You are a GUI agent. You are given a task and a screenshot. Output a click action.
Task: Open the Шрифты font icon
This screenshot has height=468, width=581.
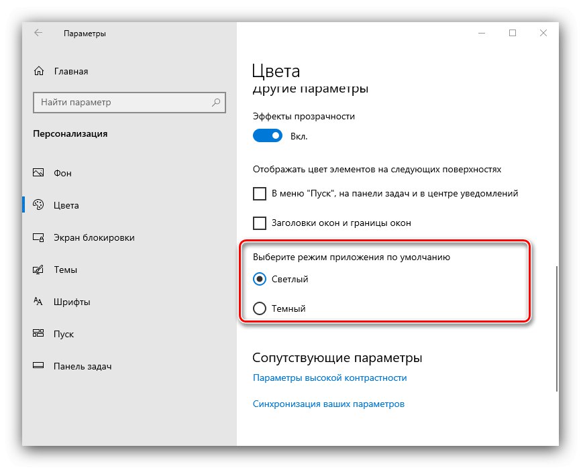point(39,302)
